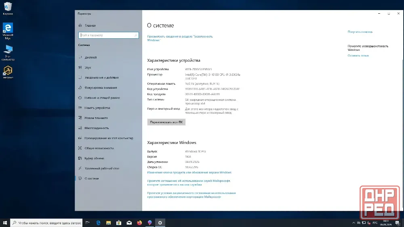404x227 pixels.
Task: Open the Mail app from the taskbar
Action: pos(129,223)
